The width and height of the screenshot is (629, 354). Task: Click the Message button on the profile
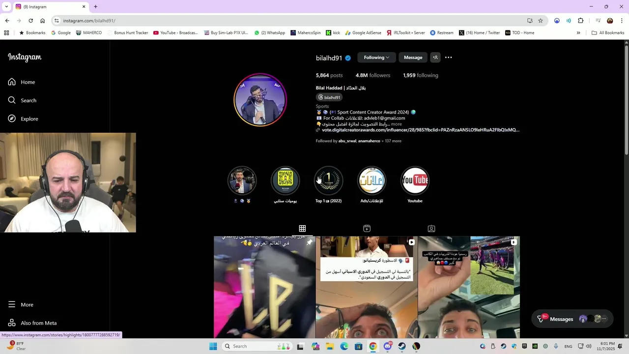pyautogui.click(x=413, y=58)
